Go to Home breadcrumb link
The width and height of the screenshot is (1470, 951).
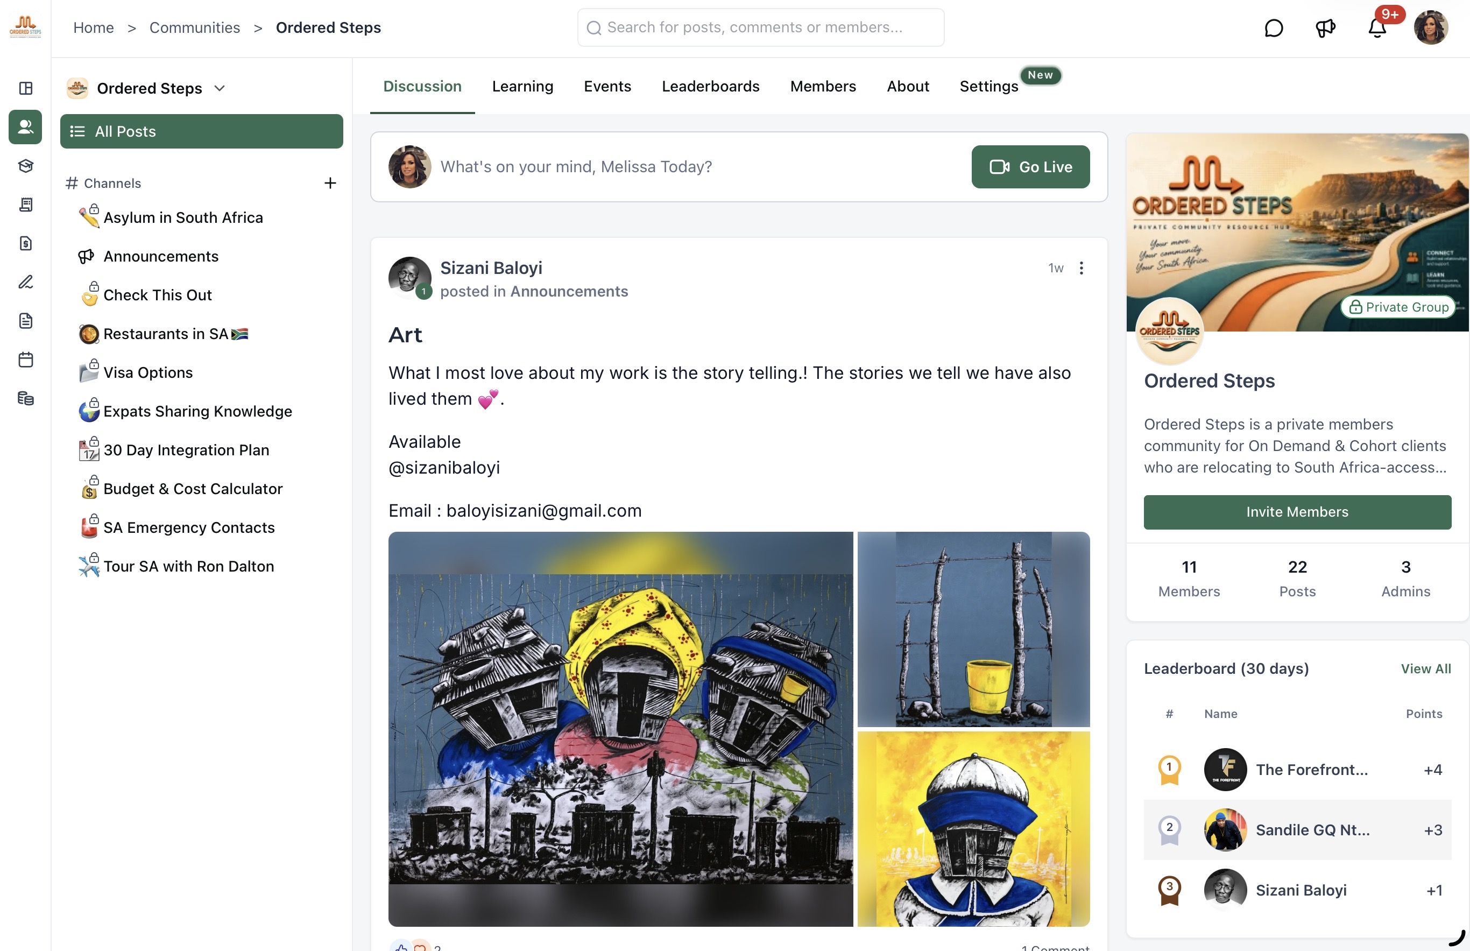93,28
